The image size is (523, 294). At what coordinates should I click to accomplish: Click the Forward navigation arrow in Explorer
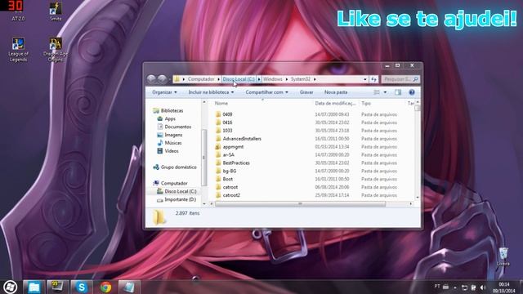[x=162, y=79]
